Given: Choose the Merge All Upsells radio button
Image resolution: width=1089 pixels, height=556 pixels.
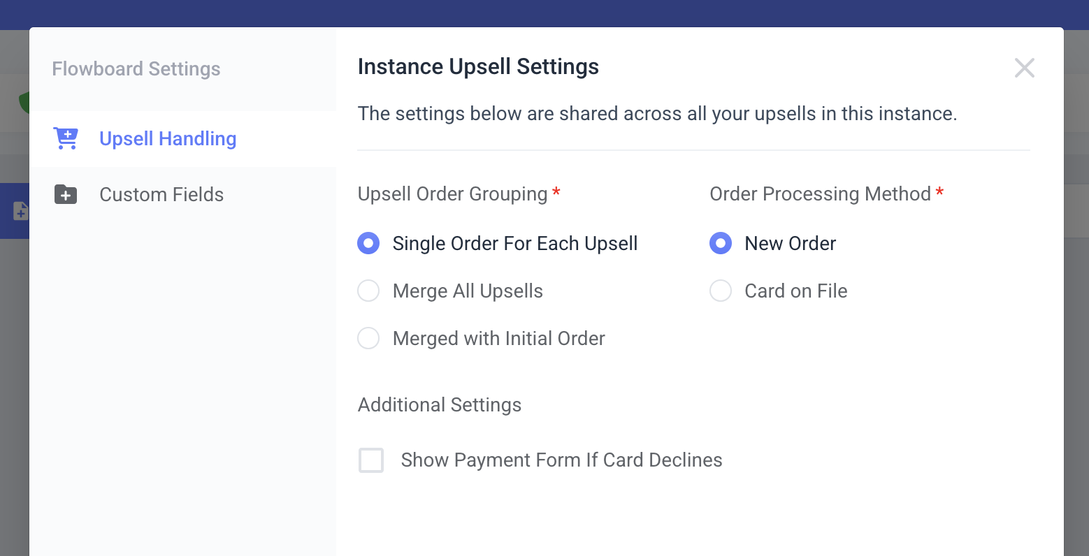Looking at the screenshot, I should 368,291.
